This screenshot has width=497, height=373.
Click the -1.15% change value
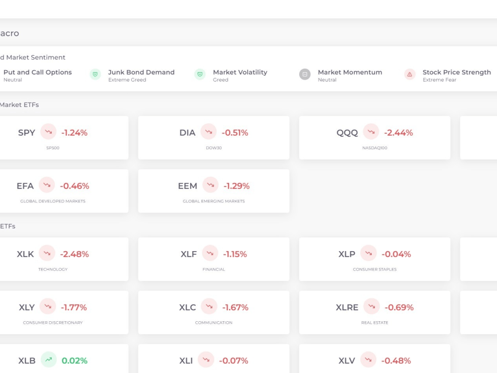235,254
